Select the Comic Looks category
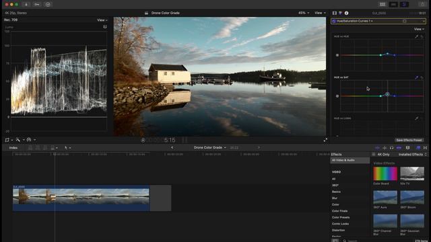431x242 pixels. (x=340, y=224)
